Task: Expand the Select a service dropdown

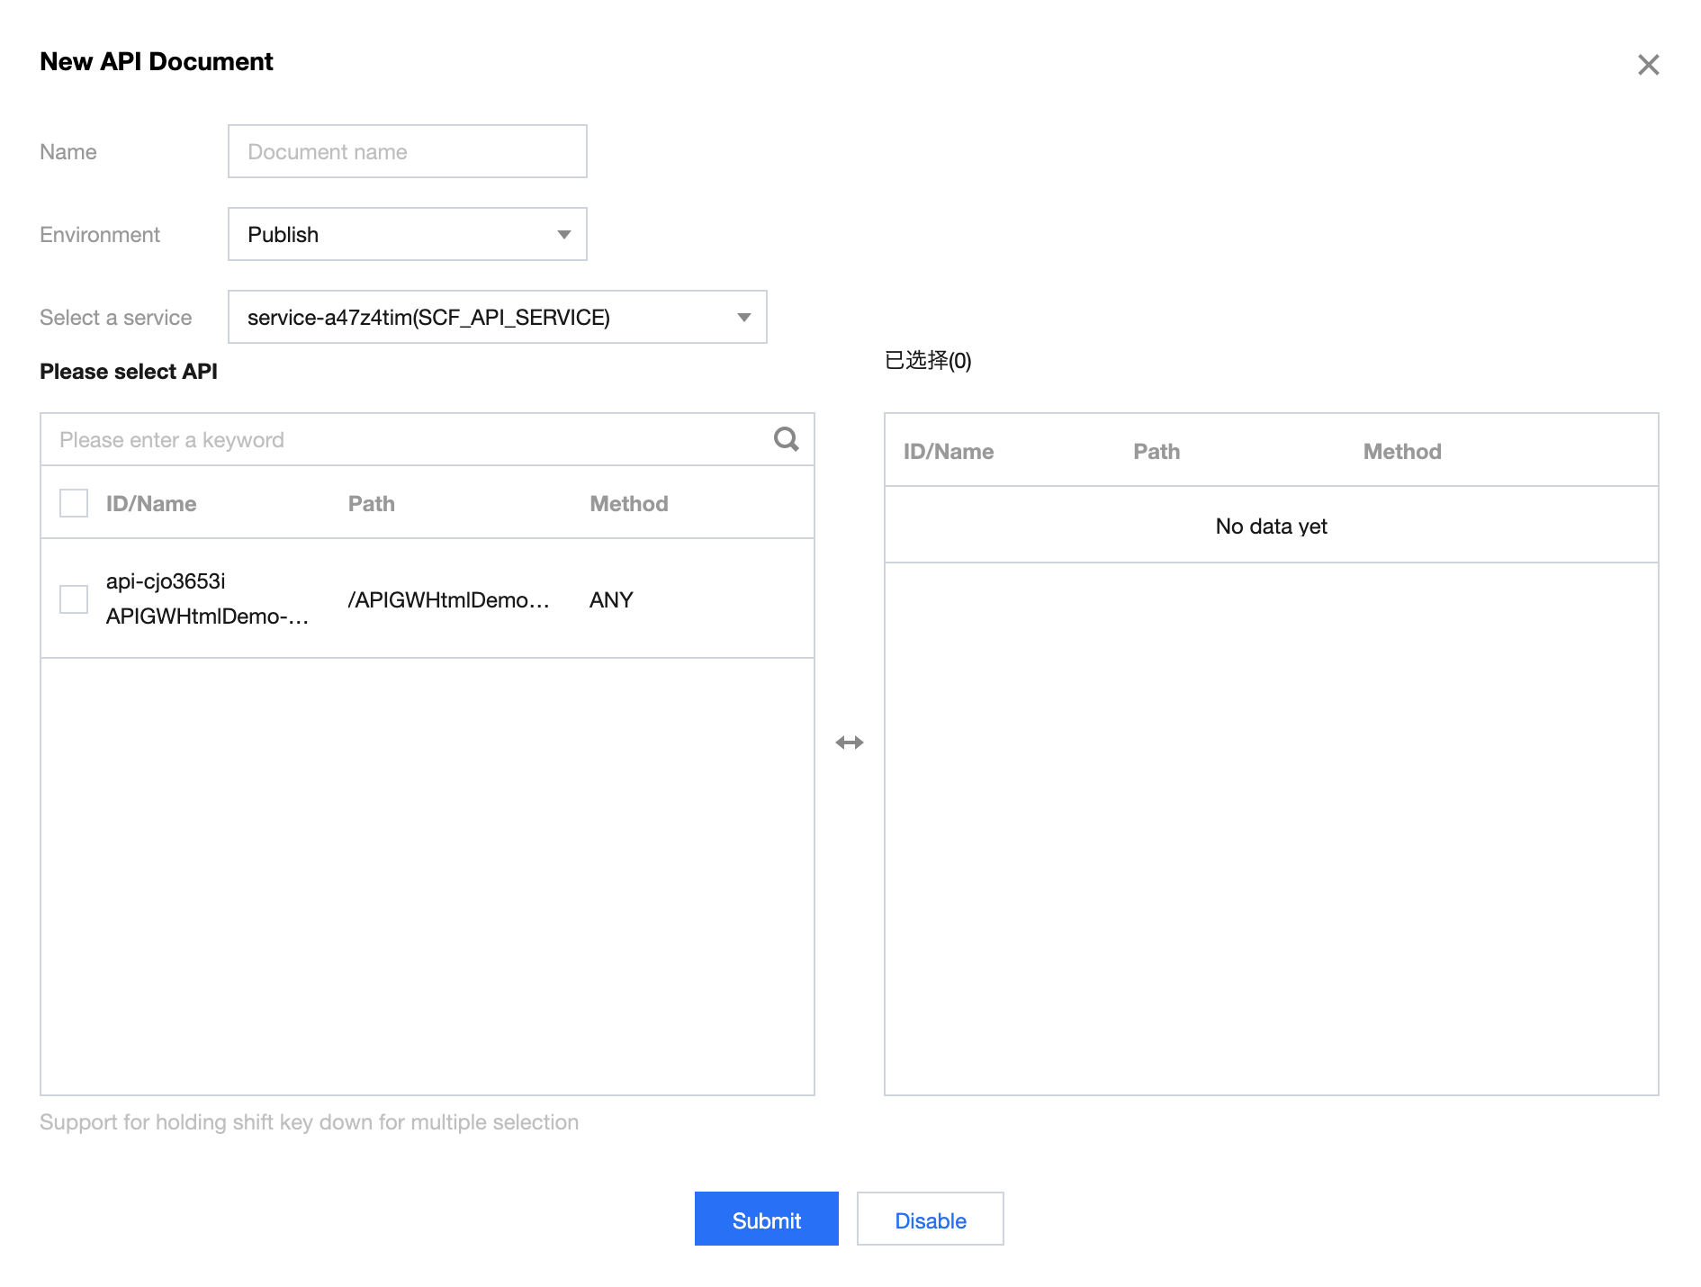Action: coord(497,318)
